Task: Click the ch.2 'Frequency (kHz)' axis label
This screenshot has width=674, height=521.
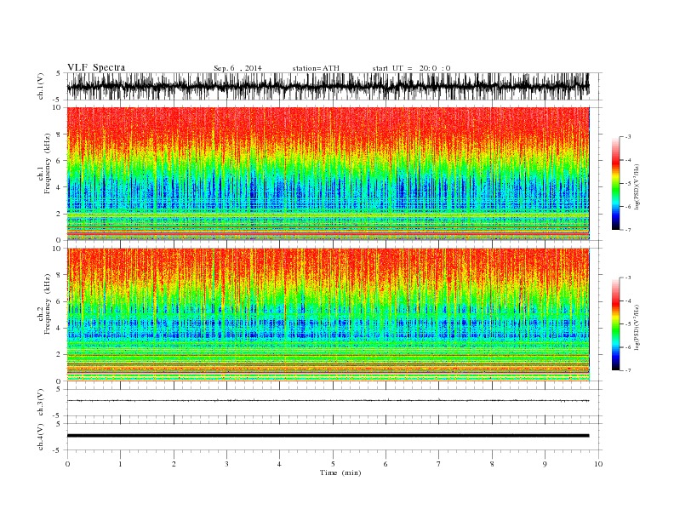Action: tap(48, 304)
